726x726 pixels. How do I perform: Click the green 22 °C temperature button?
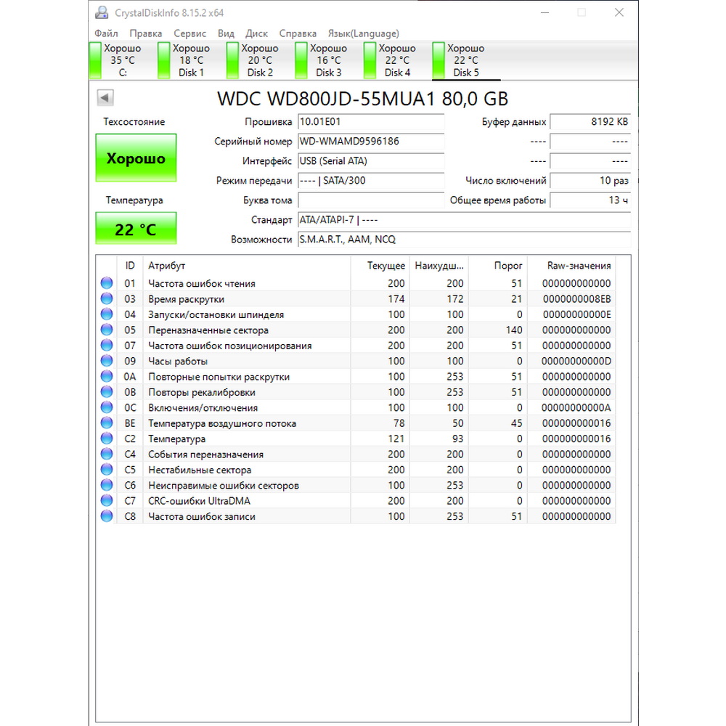coord(136,229)
